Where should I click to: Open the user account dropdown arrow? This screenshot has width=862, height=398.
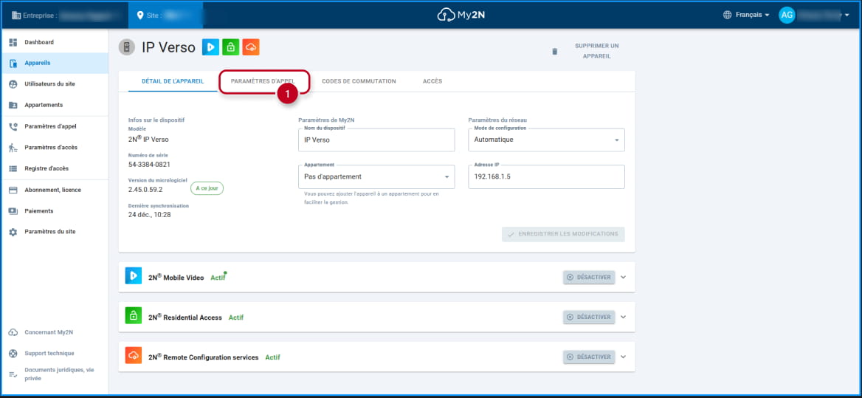click(847, 16)
